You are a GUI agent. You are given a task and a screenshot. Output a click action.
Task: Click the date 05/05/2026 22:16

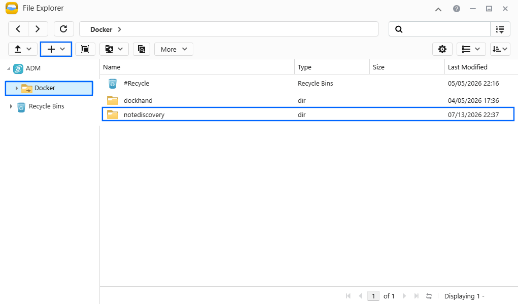click(473, 84)
